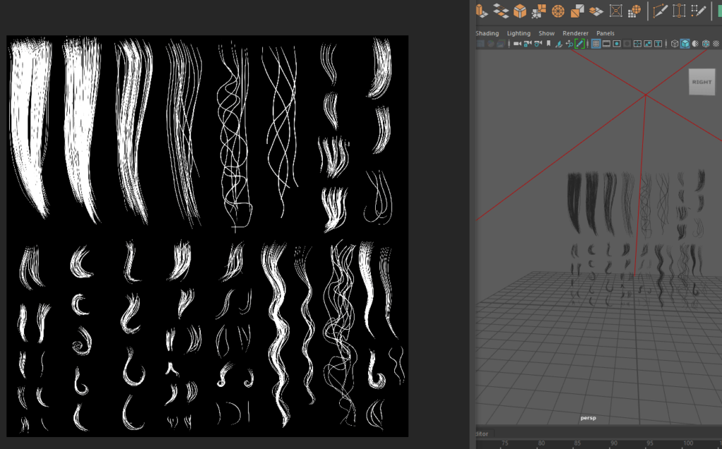Click the subdiv proxy sphere icon

click(x=635, y=11)
